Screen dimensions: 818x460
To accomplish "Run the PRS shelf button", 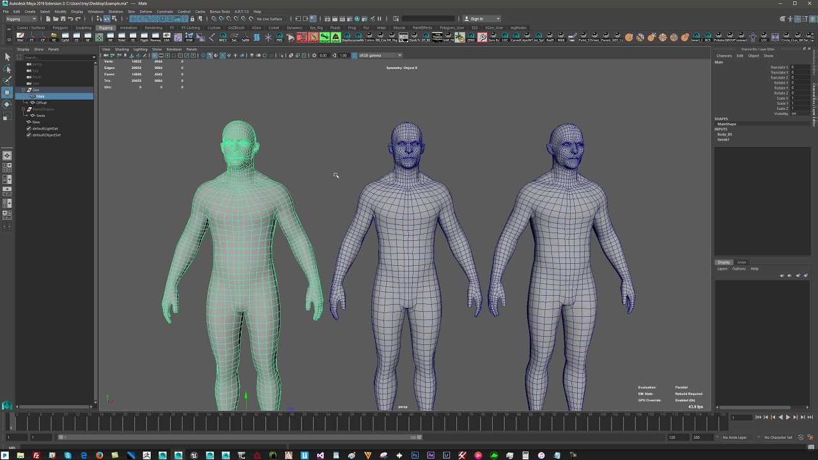I will point(279,38).
